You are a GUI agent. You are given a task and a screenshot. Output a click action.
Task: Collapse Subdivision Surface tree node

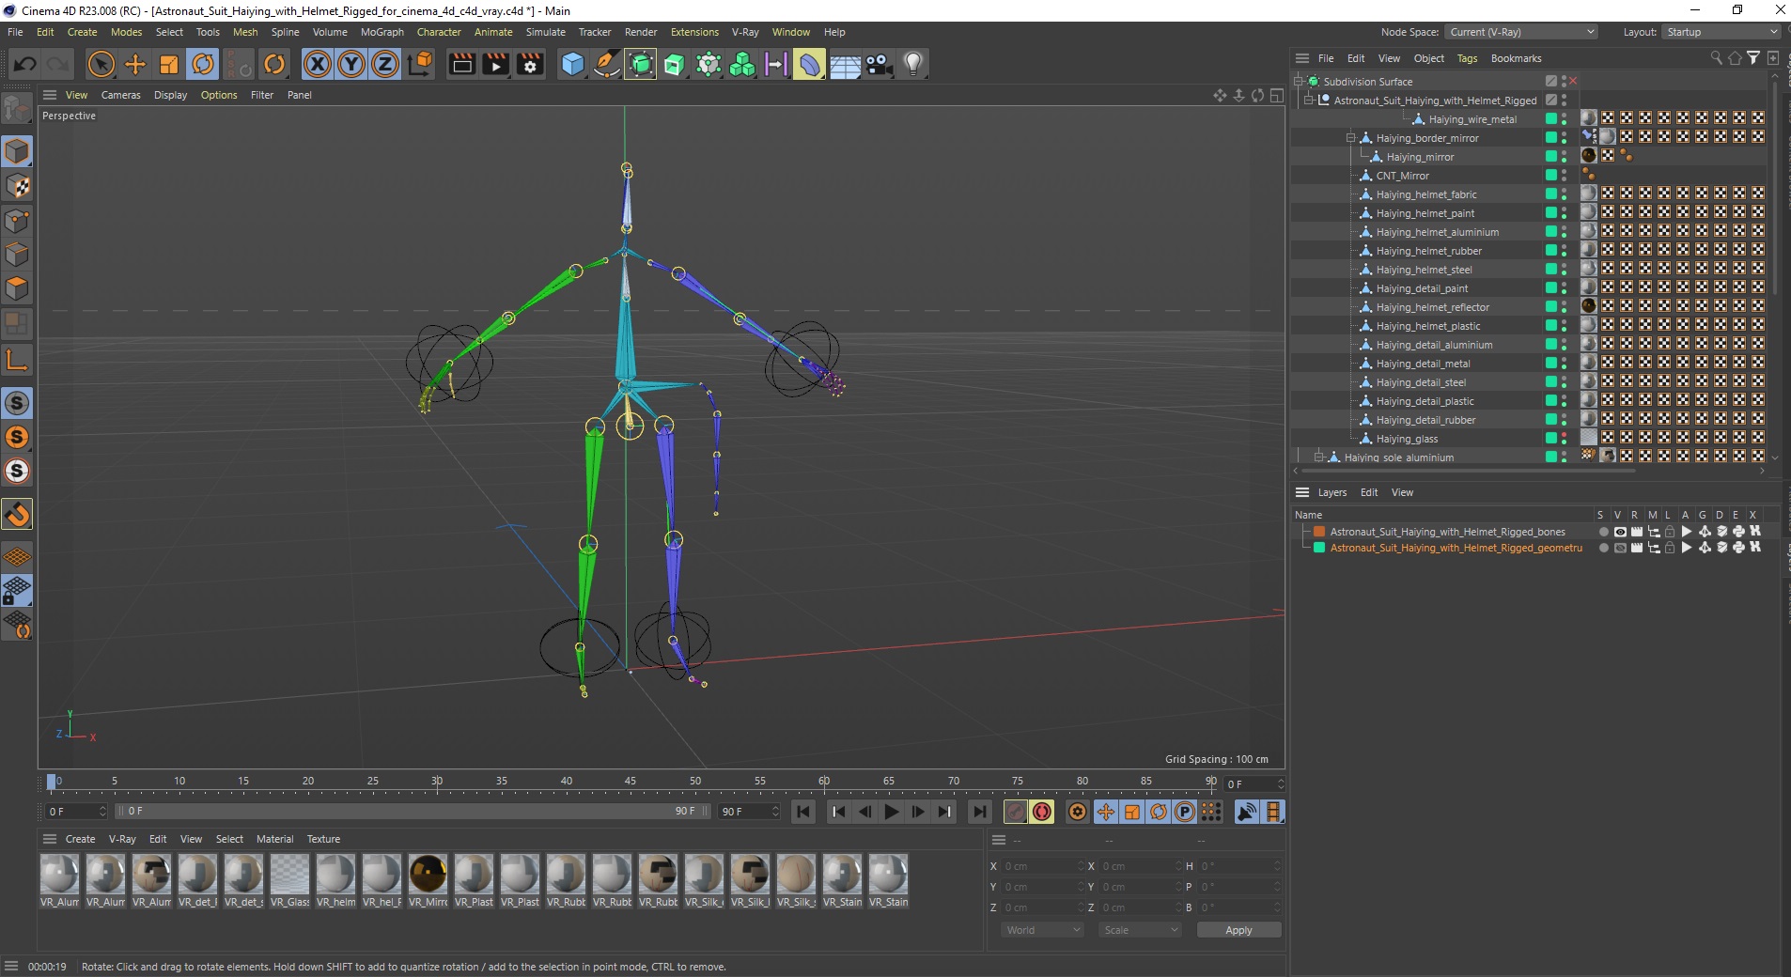click(1300, 82)
